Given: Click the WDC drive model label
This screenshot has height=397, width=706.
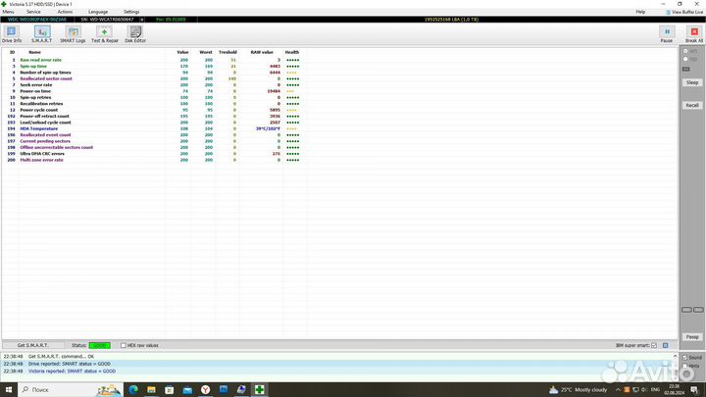Looking at the screenshot, I should coord(37,20).
